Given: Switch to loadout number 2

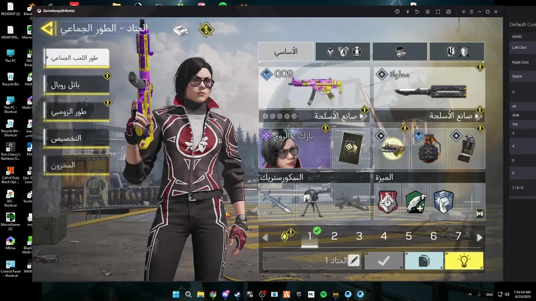Looking at the screenshot, I should (x=334, y=237).
